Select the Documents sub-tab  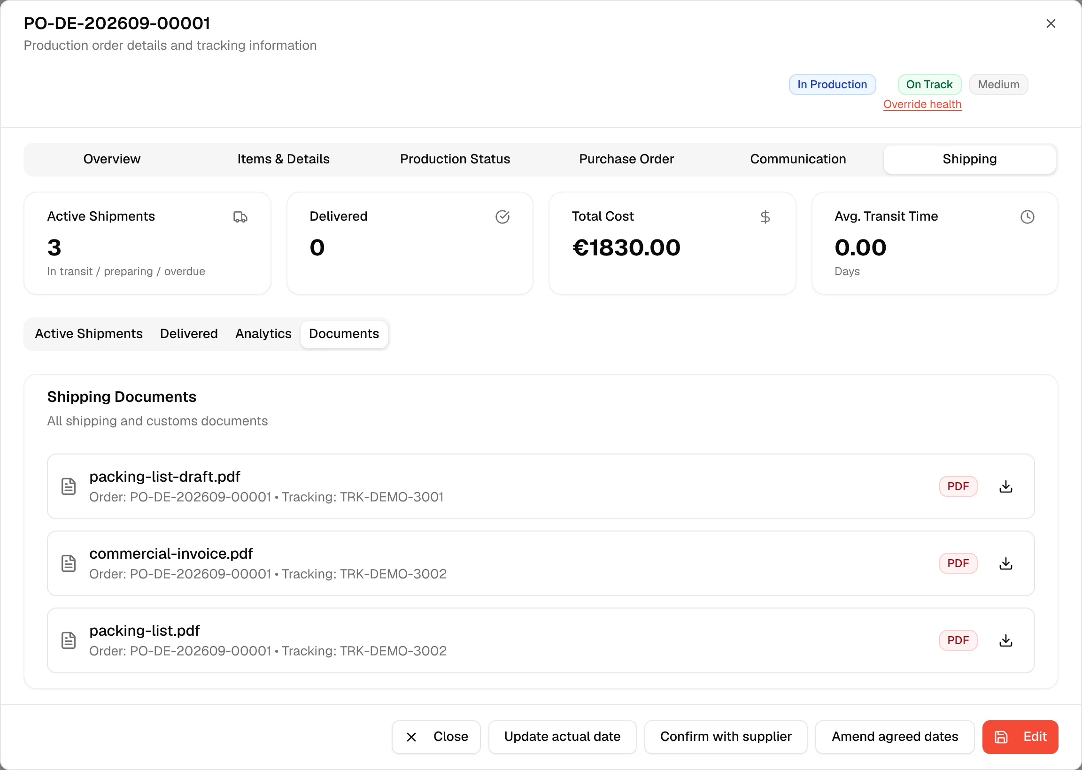pyautogui.click(x=344, y=334)
